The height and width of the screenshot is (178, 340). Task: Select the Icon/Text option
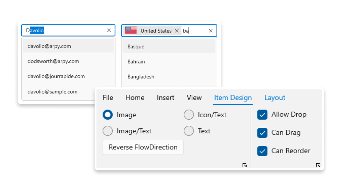pyautogui.click(x=189, y=115)
